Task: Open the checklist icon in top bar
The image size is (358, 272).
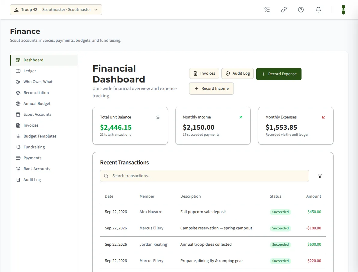Action: click(267, 10)
